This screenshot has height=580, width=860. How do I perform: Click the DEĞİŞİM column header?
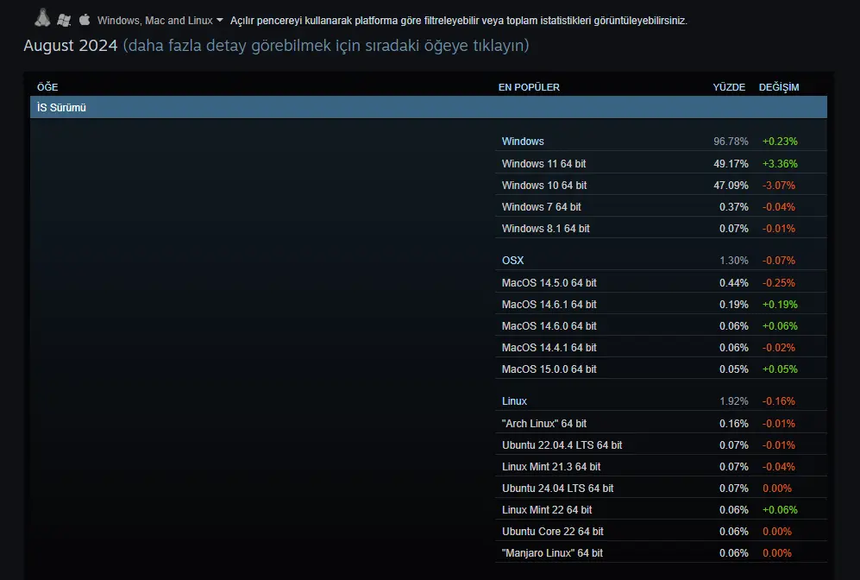coord(779,87)
